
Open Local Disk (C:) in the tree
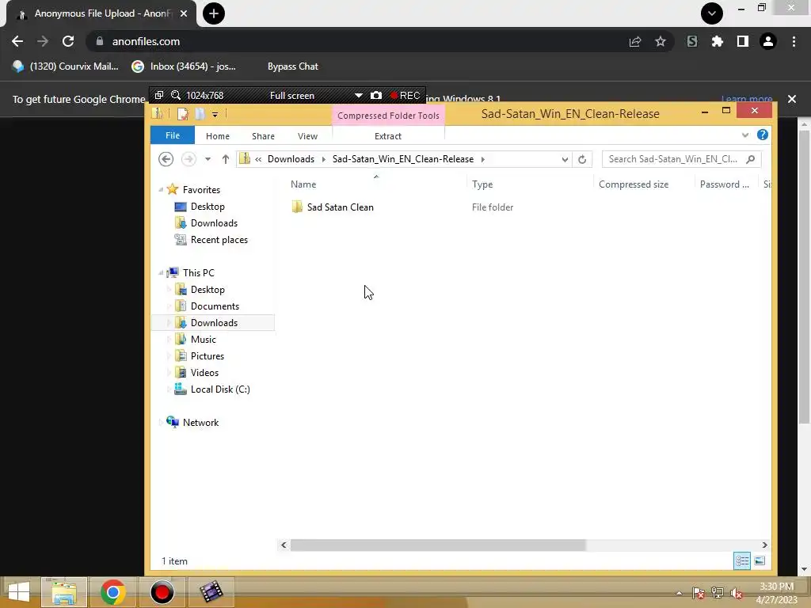pyautogui.click(x=220, y=389)
